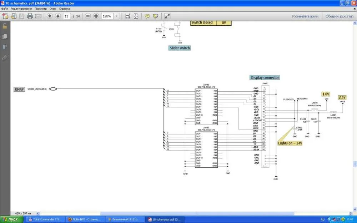Add a sticky note comment

tap(147, 16)
